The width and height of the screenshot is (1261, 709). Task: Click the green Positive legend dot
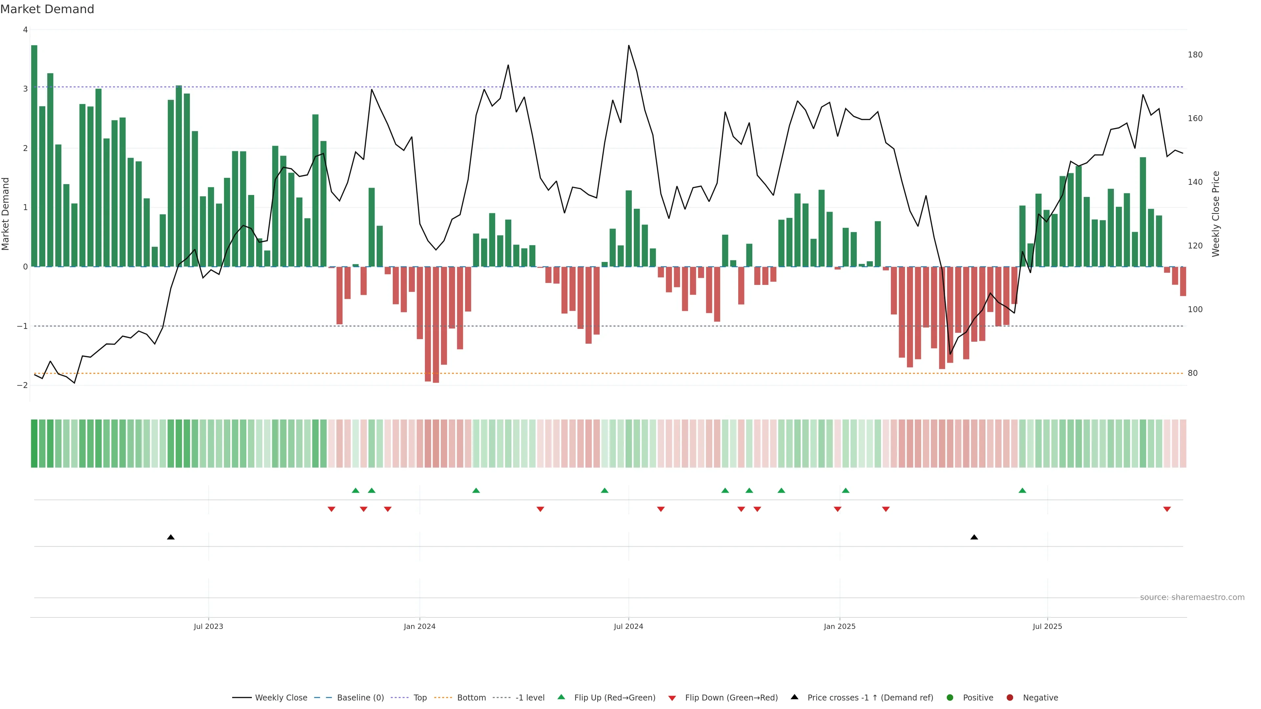(950, 697)
